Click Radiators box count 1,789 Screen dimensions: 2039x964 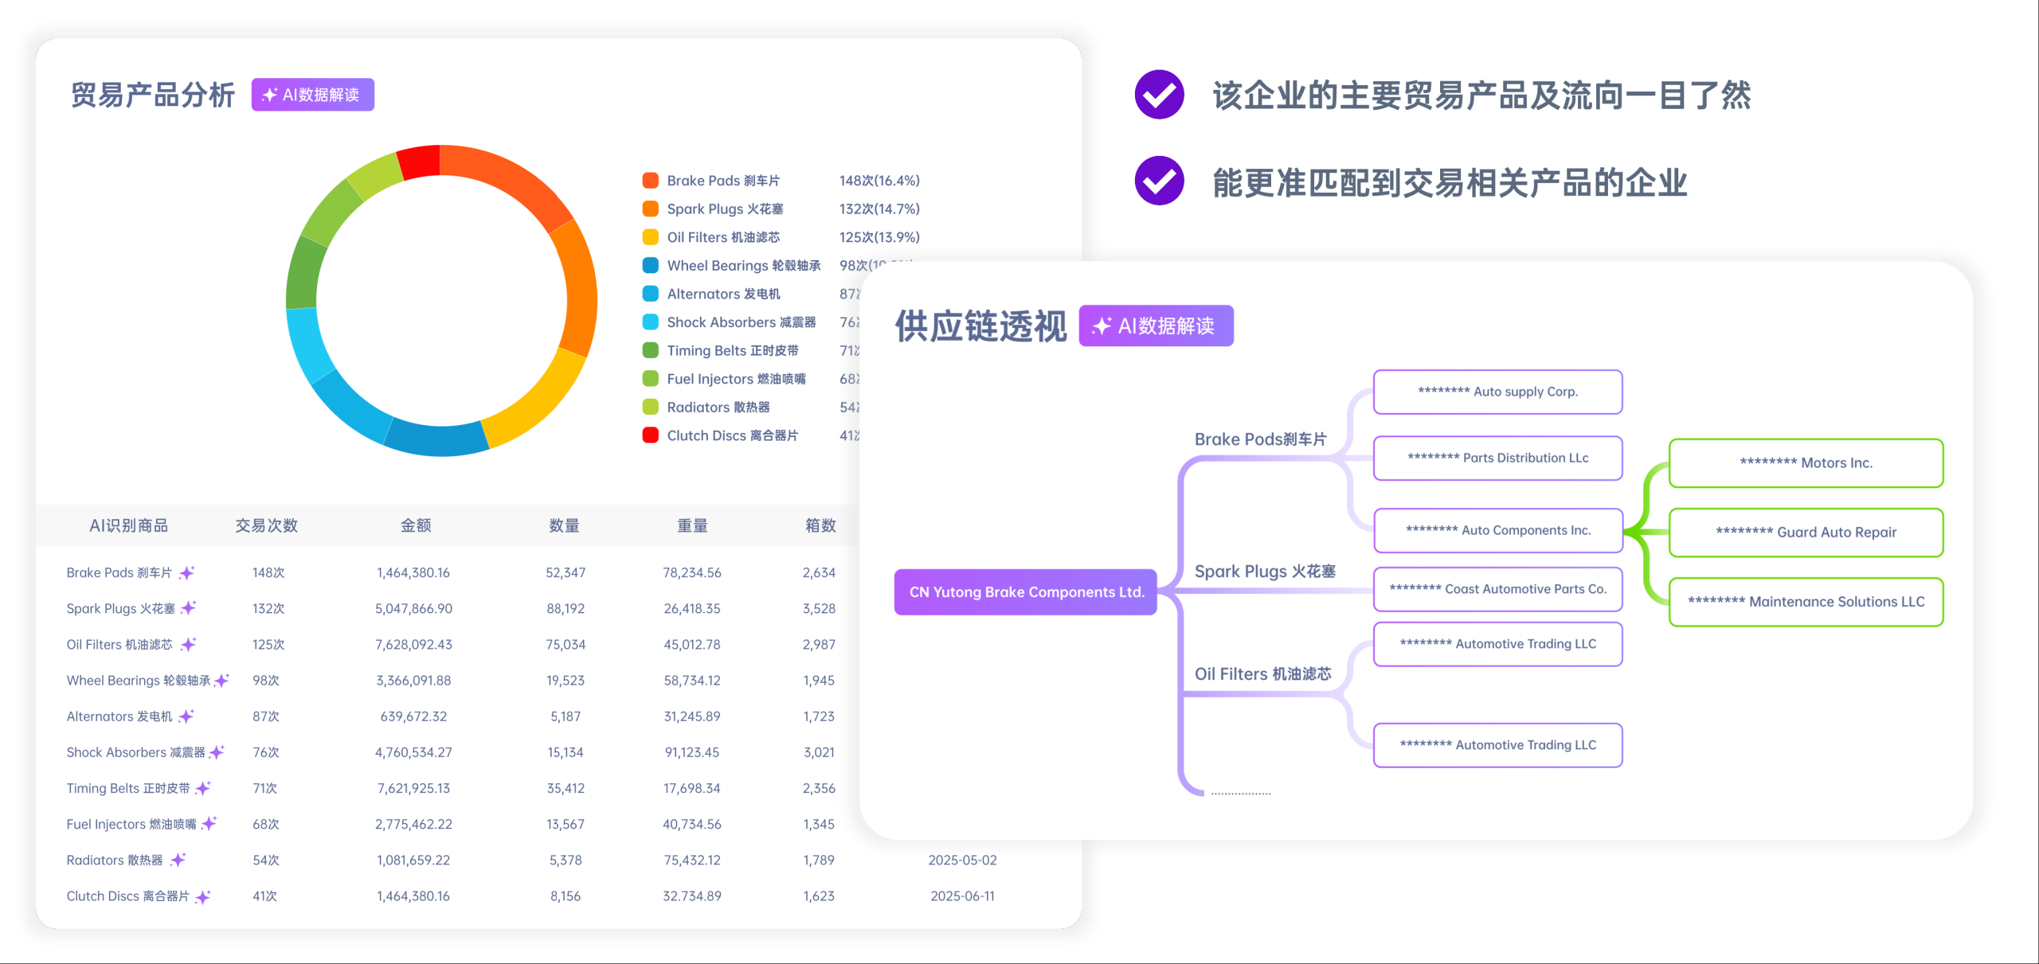[x=819, y=860]
